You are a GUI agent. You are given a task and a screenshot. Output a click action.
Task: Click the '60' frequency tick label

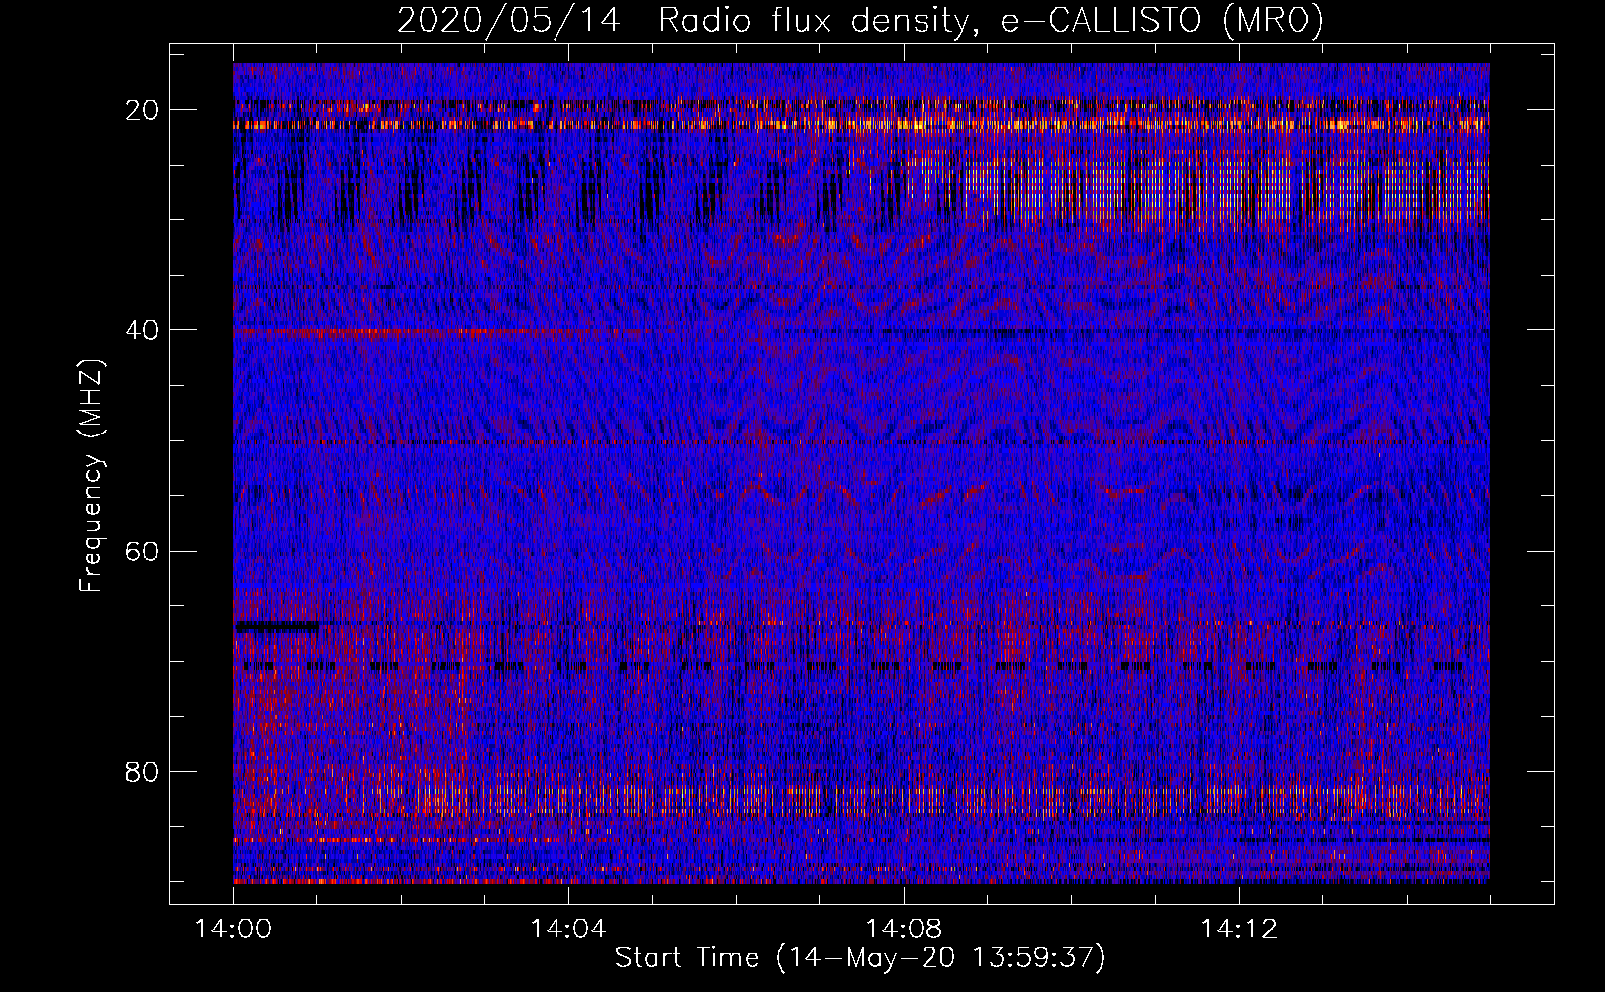click(143, 551)
